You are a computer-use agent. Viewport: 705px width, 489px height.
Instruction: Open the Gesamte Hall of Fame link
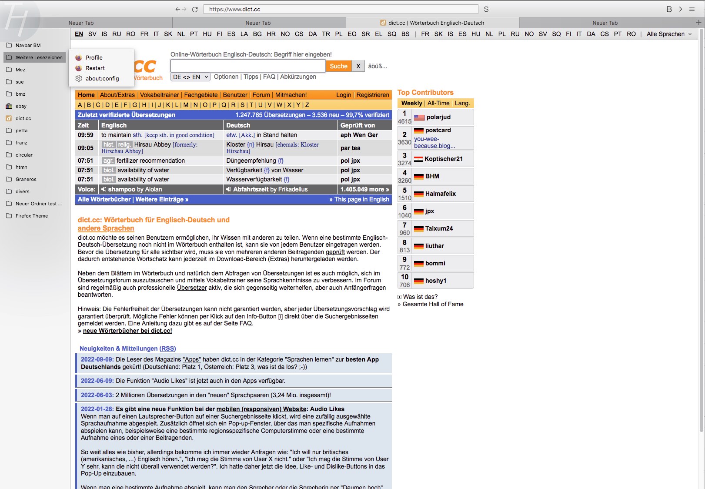433,304
